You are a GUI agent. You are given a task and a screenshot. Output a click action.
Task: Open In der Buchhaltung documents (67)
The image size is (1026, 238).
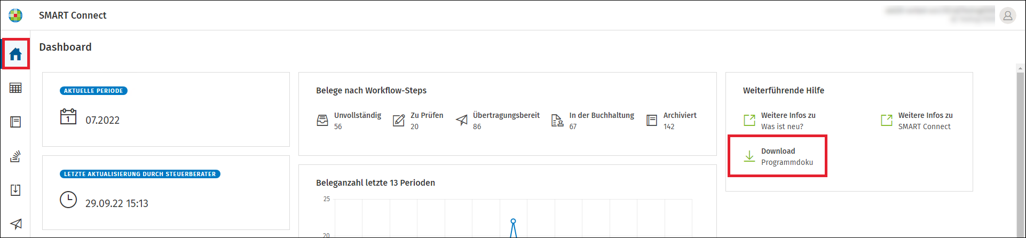pyautogui.click(x=593, y=121)
